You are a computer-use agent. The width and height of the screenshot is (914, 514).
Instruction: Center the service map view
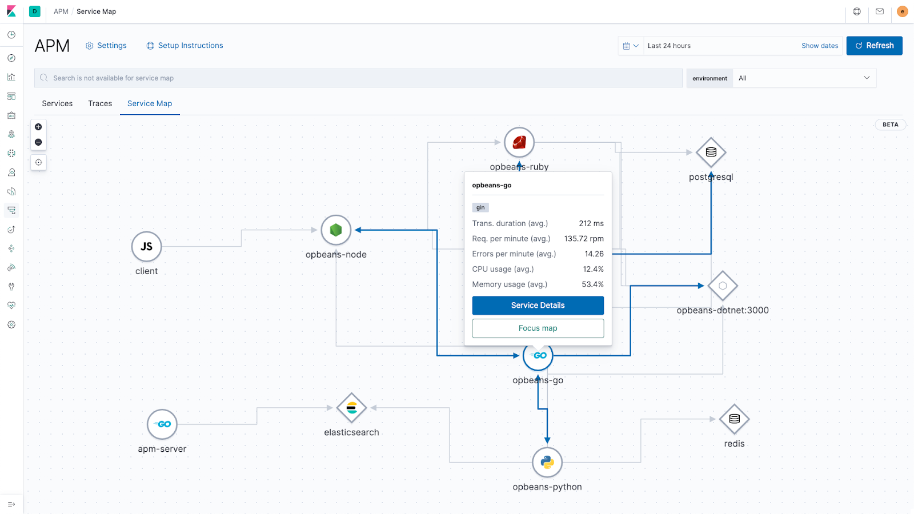click(x=38, y=162)
